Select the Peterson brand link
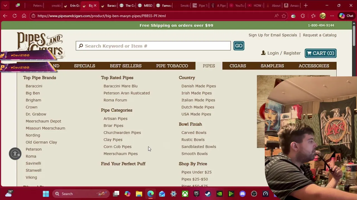Viewport: 357px width, 200px height. pos(33,149)
